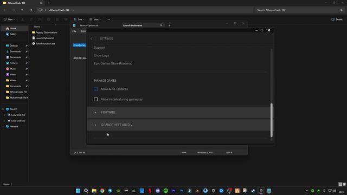Image resolution: width=347 pixels, height=195 pixels.
Task: Open the Sort dropdown
Action: click(79, 19)
